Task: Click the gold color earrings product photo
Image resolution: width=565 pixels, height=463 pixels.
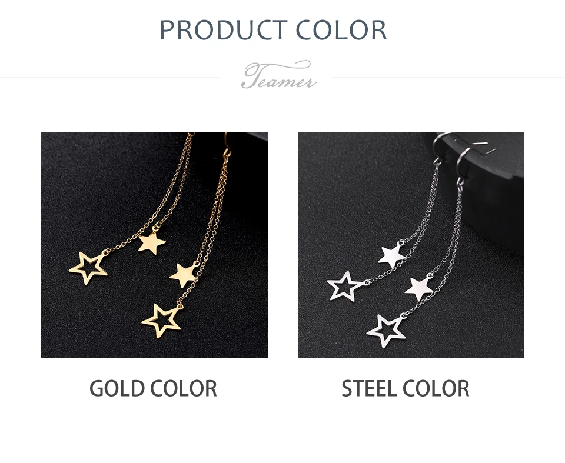Action: coord(154,245)
